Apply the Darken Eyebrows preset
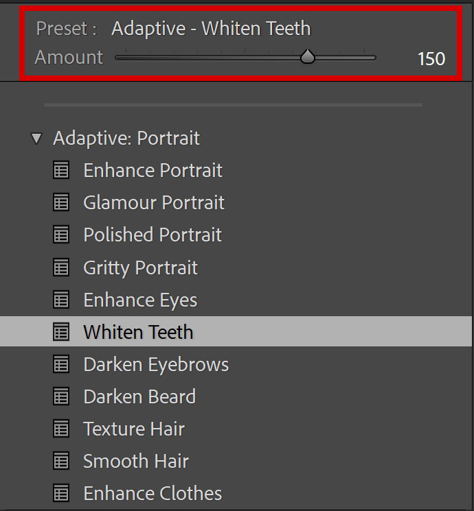 coord(156,364)
